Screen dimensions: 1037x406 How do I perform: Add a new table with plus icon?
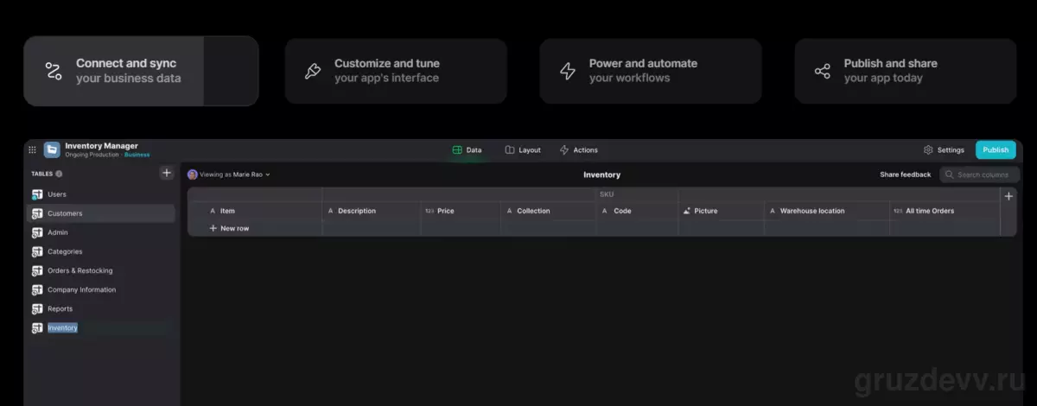pyautogui.click(x=167, y=173)
